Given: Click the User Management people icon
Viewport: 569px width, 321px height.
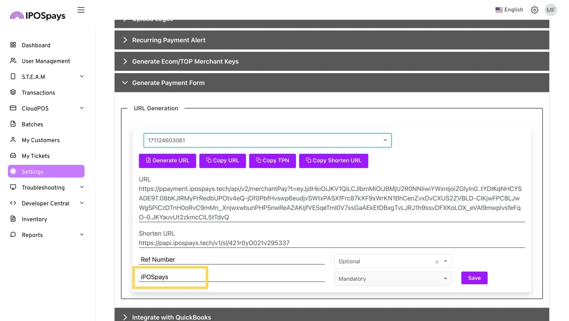Looking at the screenshot, I should 13,61.
